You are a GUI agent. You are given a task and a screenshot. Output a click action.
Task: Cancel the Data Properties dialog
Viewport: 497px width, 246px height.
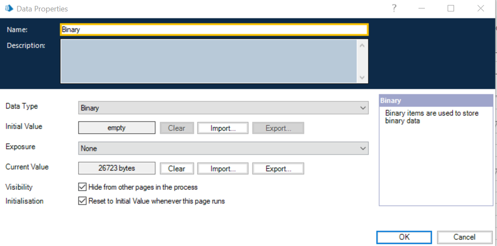tap(464, 237)
